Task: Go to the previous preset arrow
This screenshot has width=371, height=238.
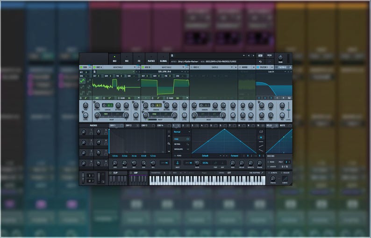Action: click(249, 56)
